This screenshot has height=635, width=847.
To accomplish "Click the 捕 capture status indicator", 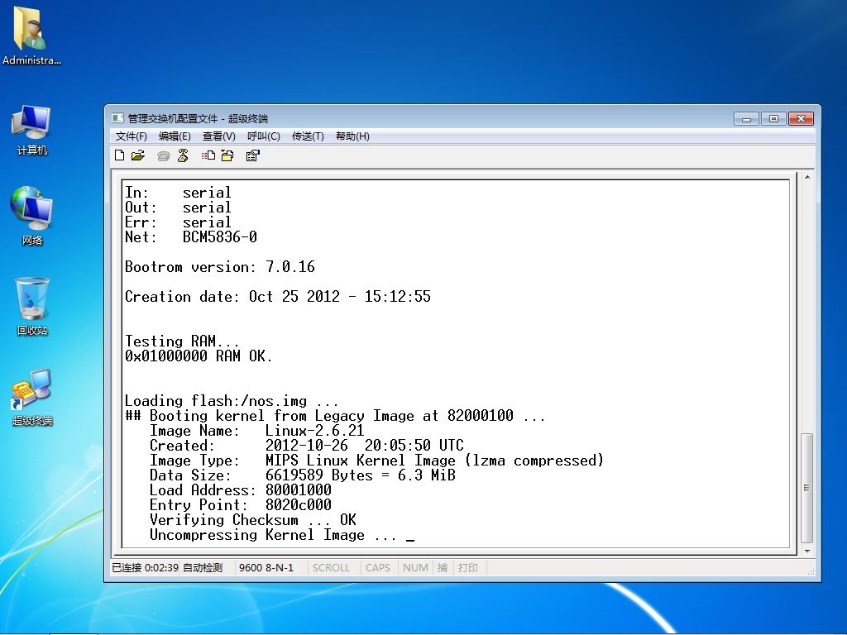I will click(x=443, y=567).
